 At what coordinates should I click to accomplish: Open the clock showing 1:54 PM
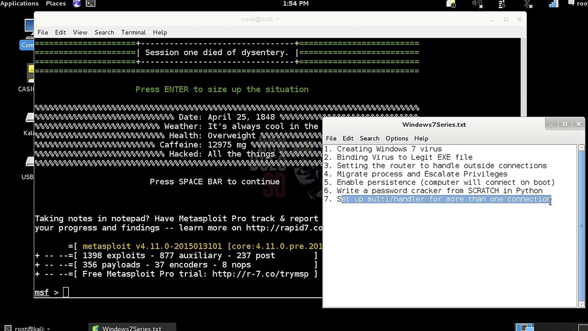(x=296, y=4)
